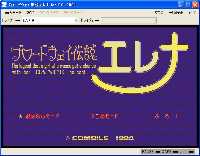Click 一時停止 to pause emulation

[x=176, y=13]
